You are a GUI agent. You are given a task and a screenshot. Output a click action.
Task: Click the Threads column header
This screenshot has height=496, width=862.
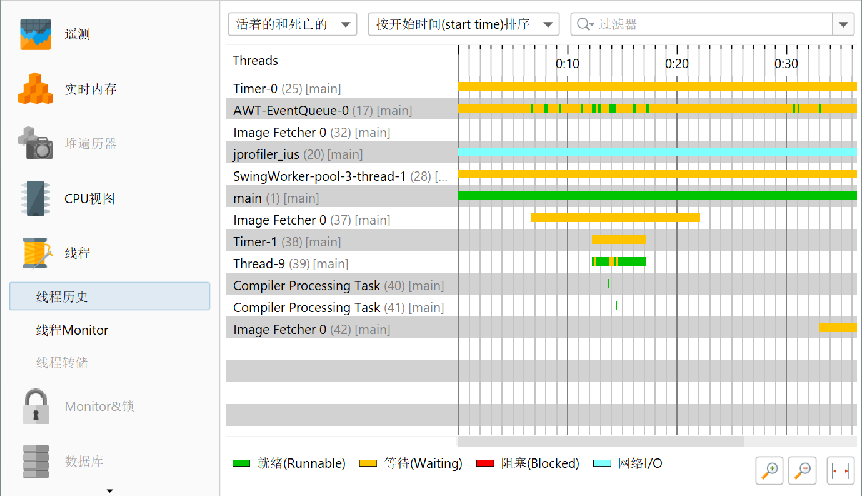[x=255, y=61]
